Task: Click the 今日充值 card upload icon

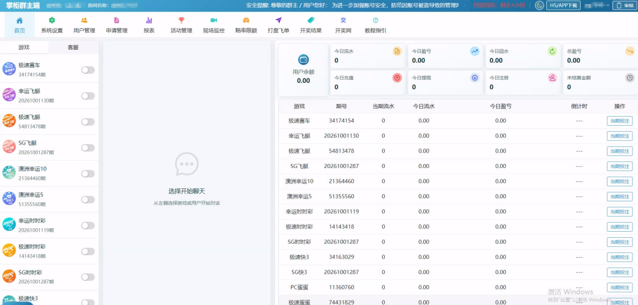Action: click(397, 78)
